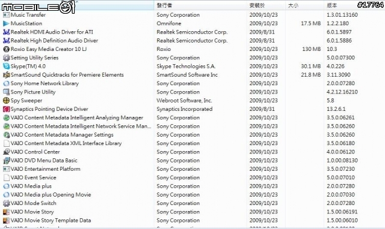Select the VAIO Entertainment Platform name
The image size is (385, 229).
click(x=46, y=169)
